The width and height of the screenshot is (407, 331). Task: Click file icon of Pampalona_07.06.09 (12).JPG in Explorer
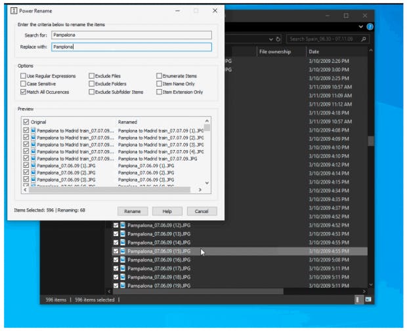point(123,225)
